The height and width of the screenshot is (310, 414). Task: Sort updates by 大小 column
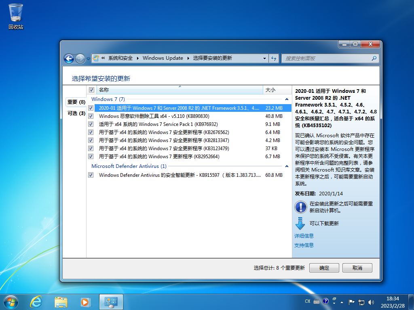point(277,90)
